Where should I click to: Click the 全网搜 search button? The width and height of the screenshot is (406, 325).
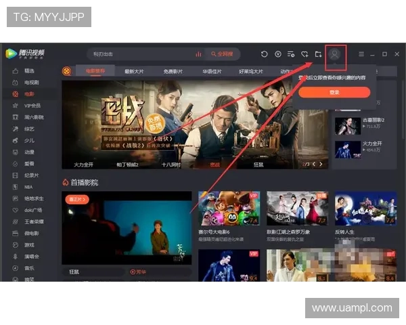[x=222, y=54]
